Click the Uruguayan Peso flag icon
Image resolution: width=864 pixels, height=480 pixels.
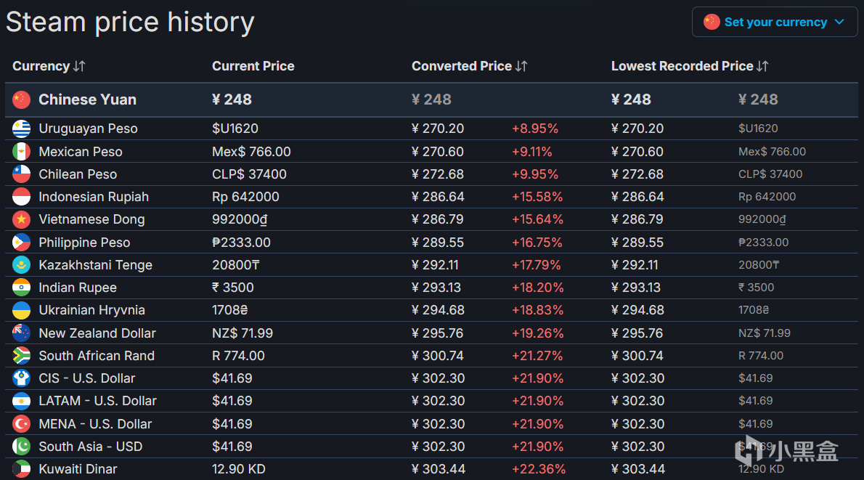(x=21, y=129)
